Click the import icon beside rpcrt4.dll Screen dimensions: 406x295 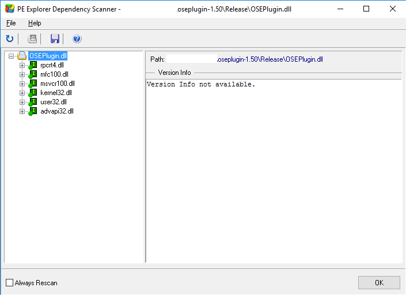[33, 65]
